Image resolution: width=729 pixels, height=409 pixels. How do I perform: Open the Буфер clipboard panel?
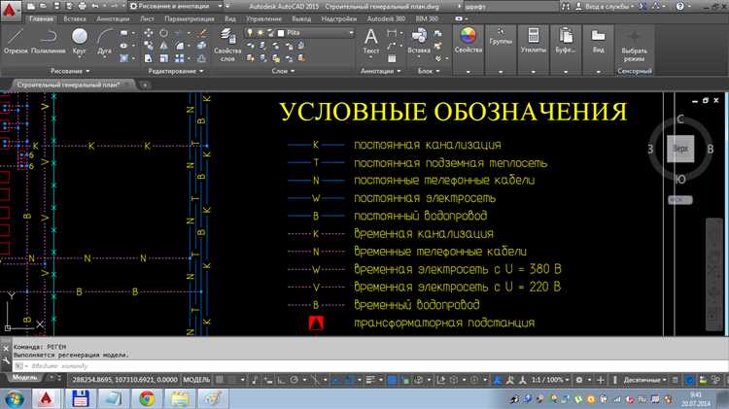tap(566, 41)
